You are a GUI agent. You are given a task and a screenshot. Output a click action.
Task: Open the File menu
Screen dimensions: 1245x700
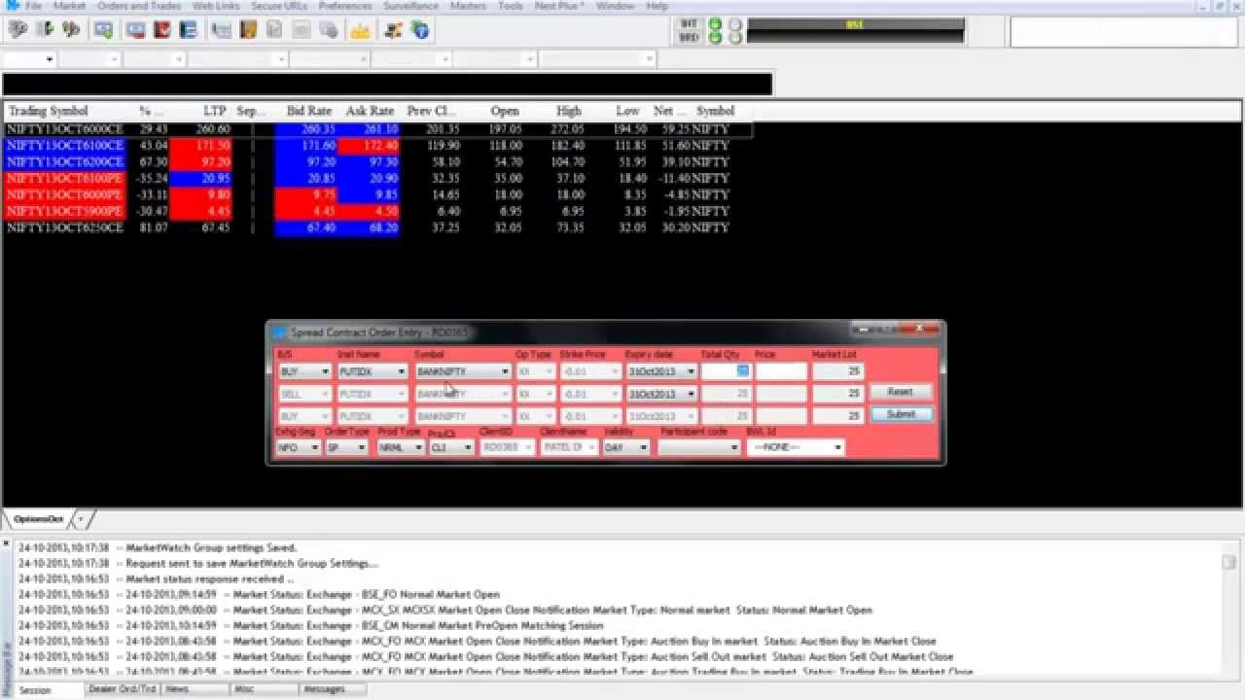[x=33, y=6]
